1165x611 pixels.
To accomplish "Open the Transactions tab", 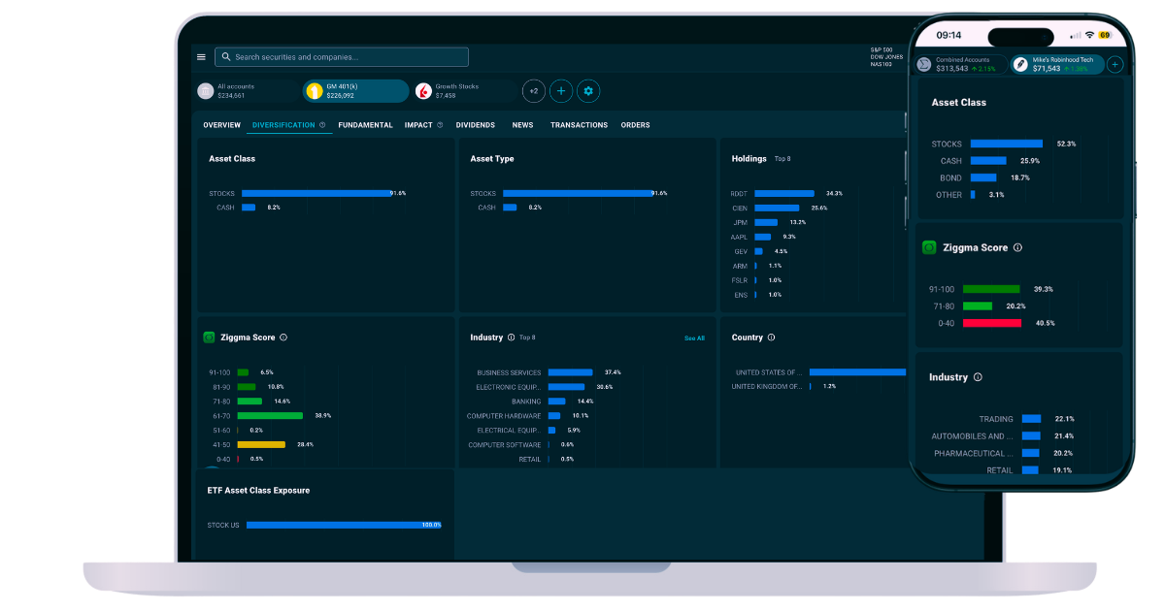I will pos(579,125).
